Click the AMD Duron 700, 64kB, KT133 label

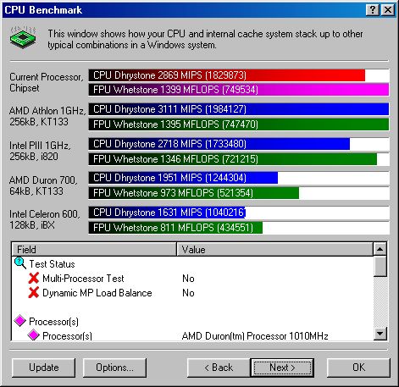(x=43, y=185)
